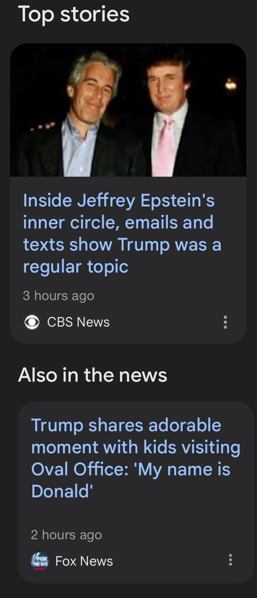Click "regular topic" in the top headline

click(x=76, y=267)
